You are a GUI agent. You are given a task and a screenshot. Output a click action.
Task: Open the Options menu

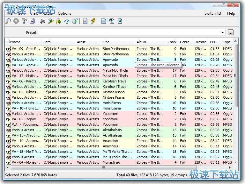tap(64, 13)
